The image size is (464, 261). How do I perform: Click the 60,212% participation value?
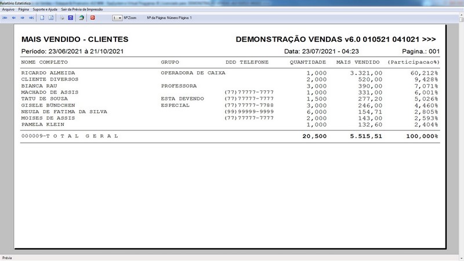[x=424, y=73]
